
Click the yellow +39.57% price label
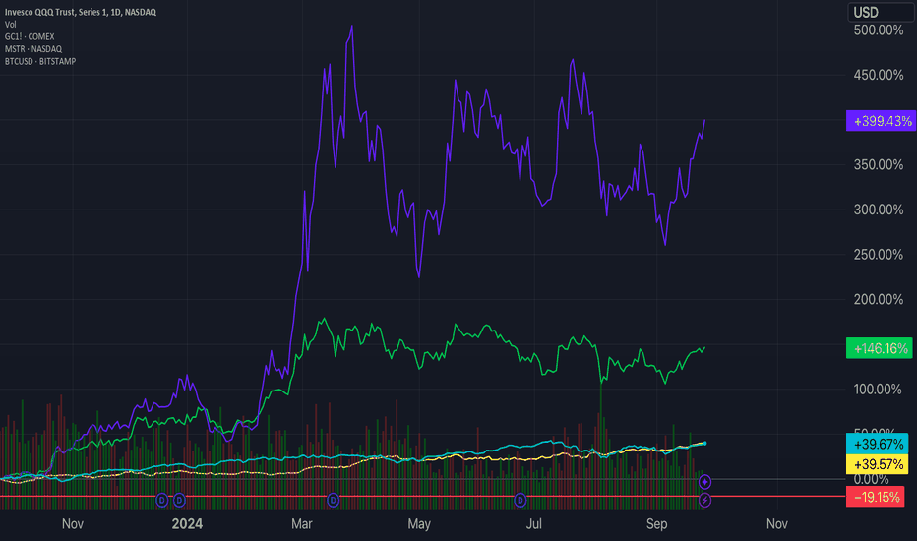(878, 464)
